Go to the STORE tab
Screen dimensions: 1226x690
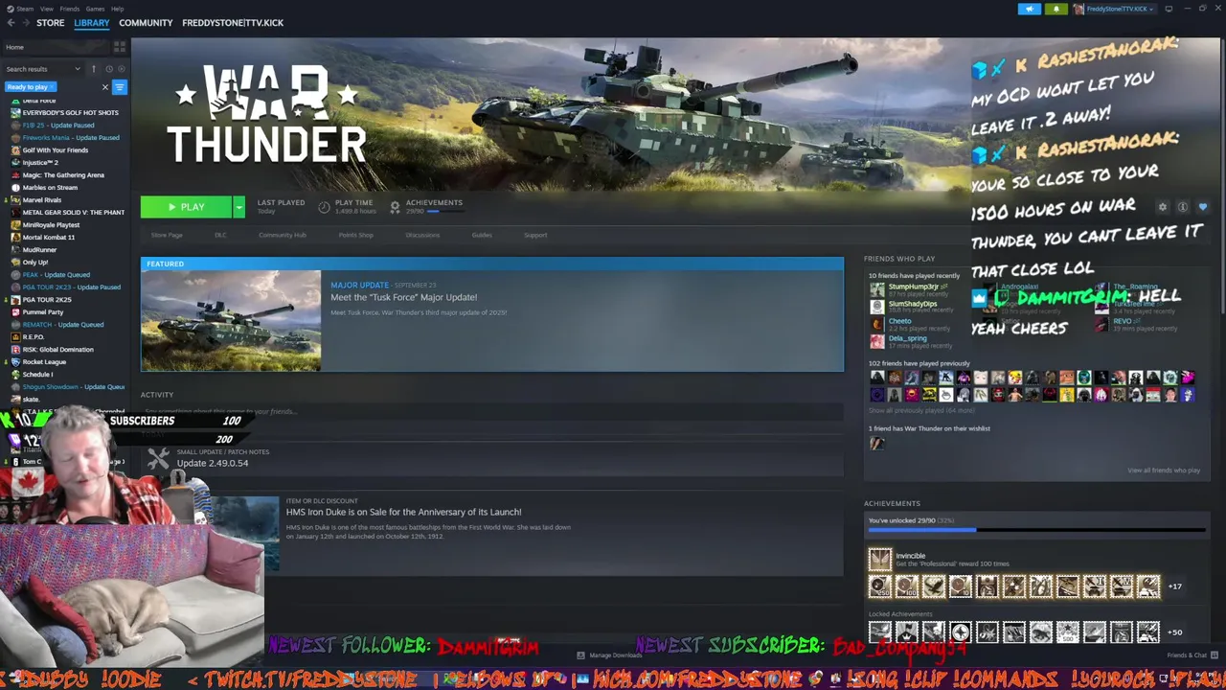(x=50, y=23)
